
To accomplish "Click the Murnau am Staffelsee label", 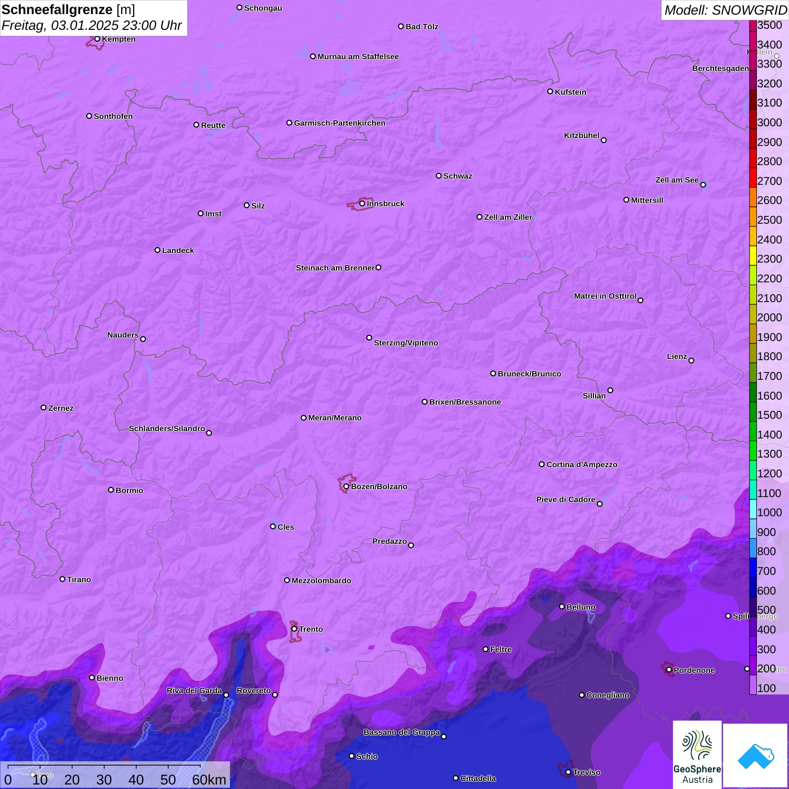I will click(358, 56).
